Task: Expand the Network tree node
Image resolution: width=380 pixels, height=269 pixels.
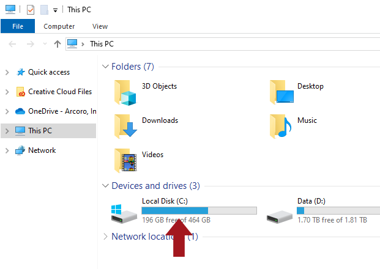Action: [7, 150]
